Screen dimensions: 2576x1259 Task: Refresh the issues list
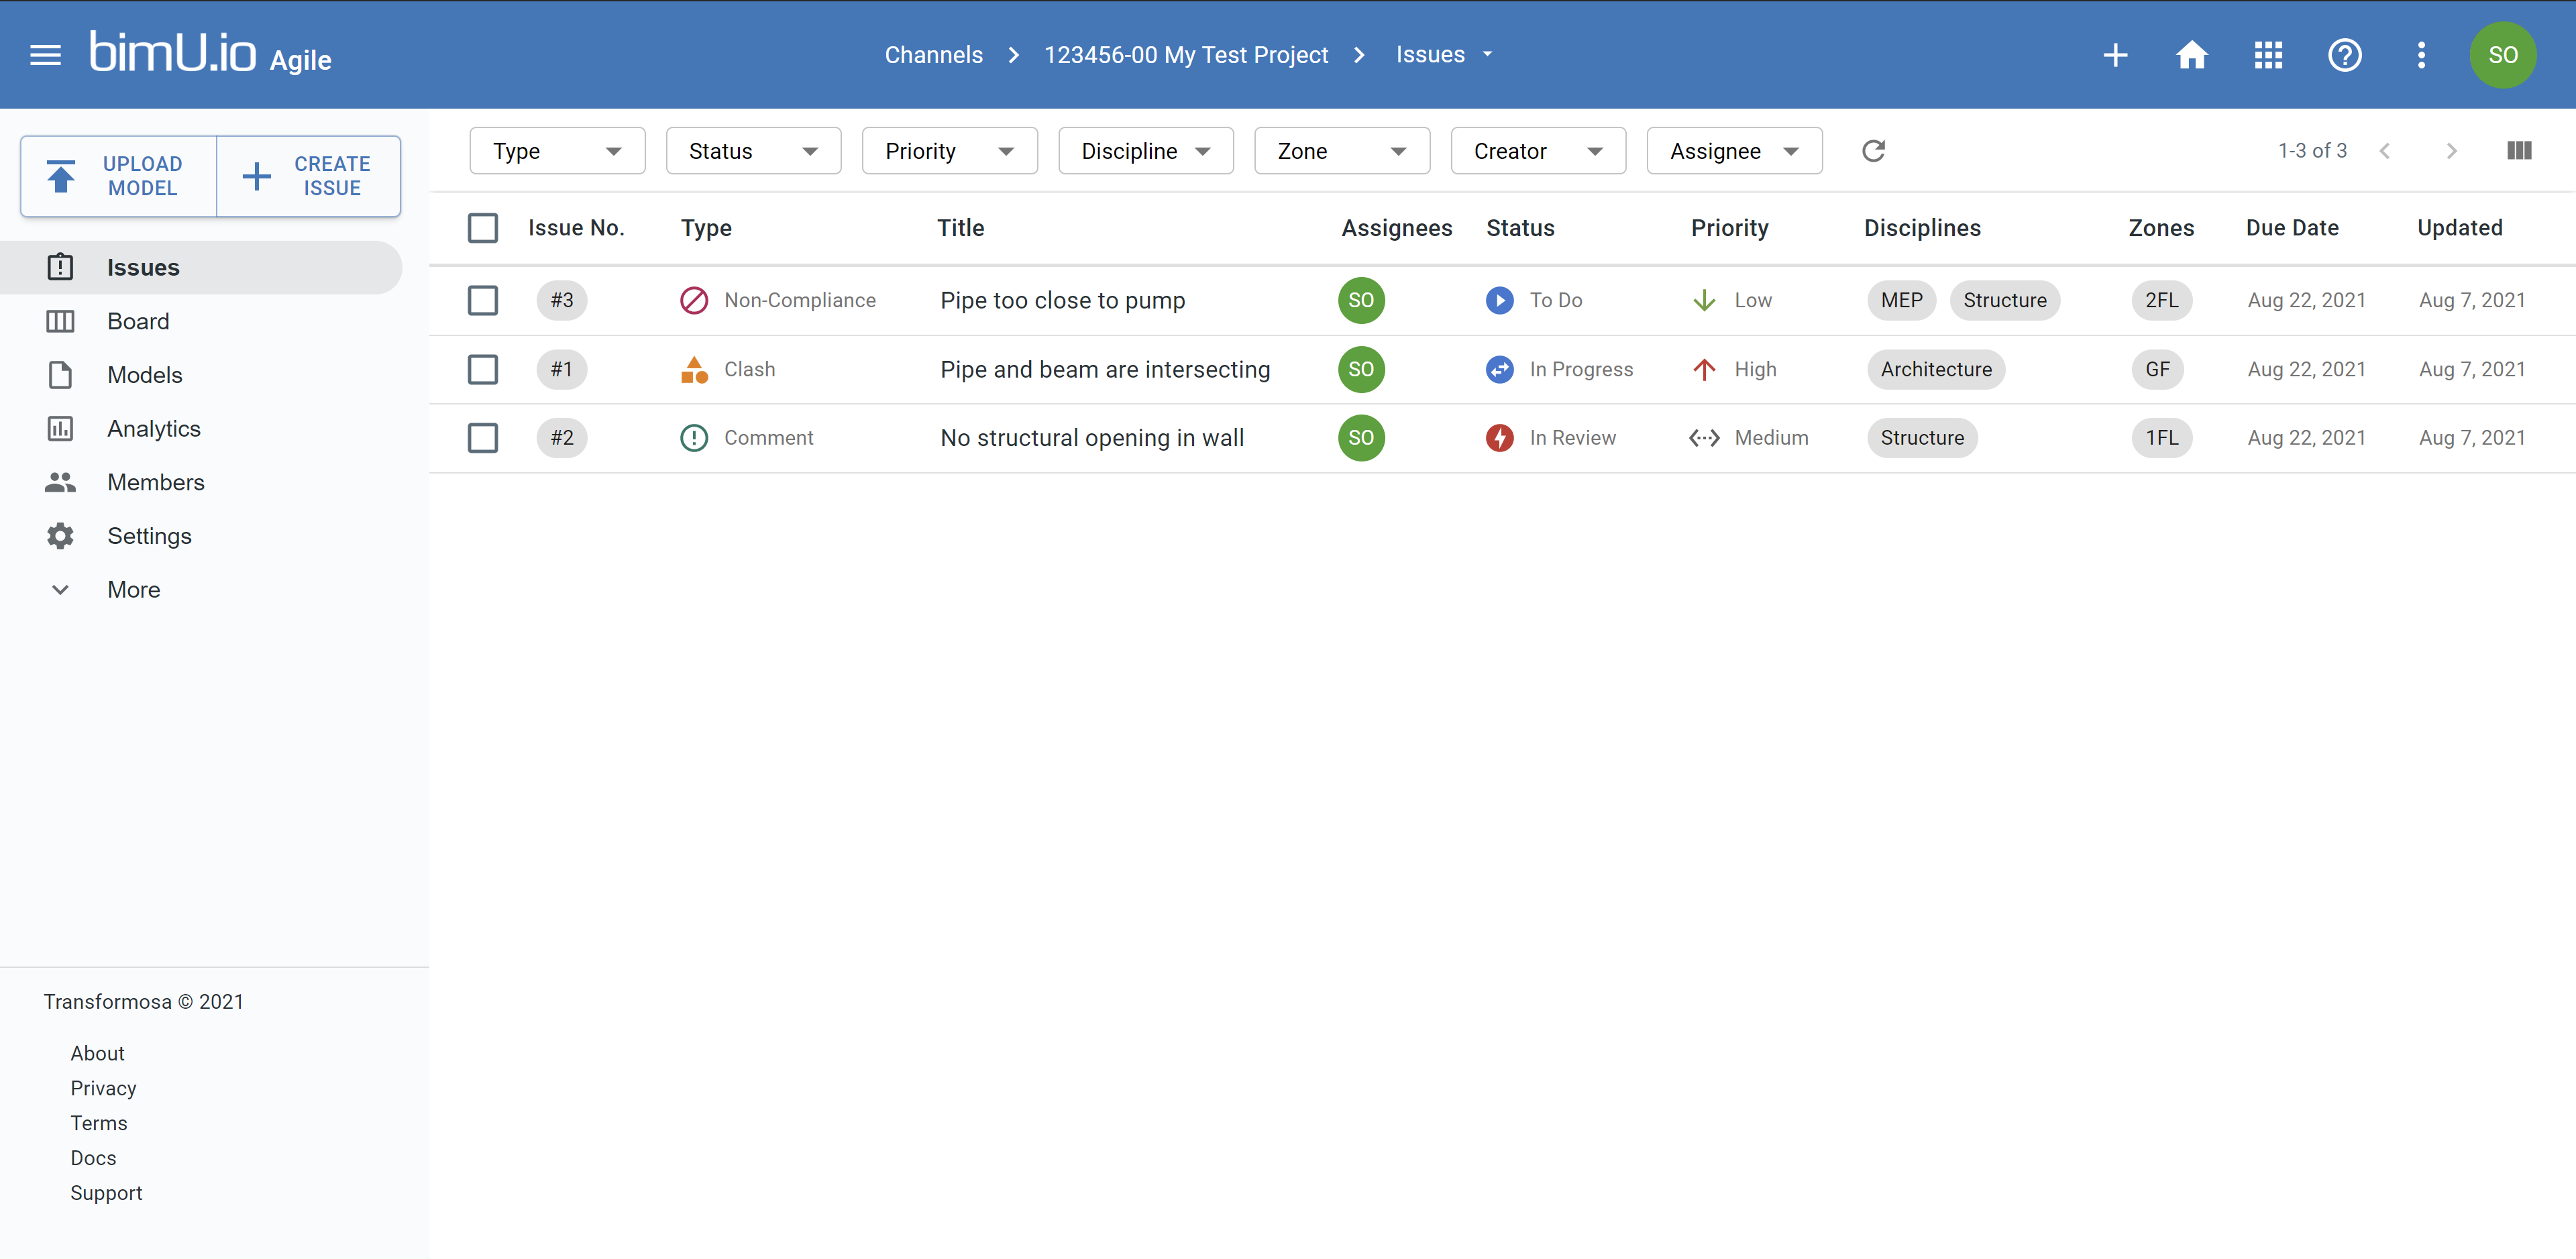pyautogui.click(x=1873, y=151)
